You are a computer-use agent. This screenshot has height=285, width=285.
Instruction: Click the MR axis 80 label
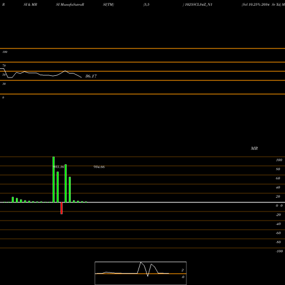click(278, 169)
